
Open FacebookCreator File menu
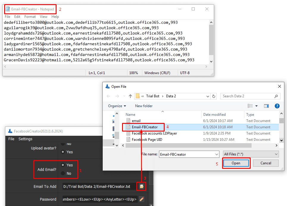[11, 139]
